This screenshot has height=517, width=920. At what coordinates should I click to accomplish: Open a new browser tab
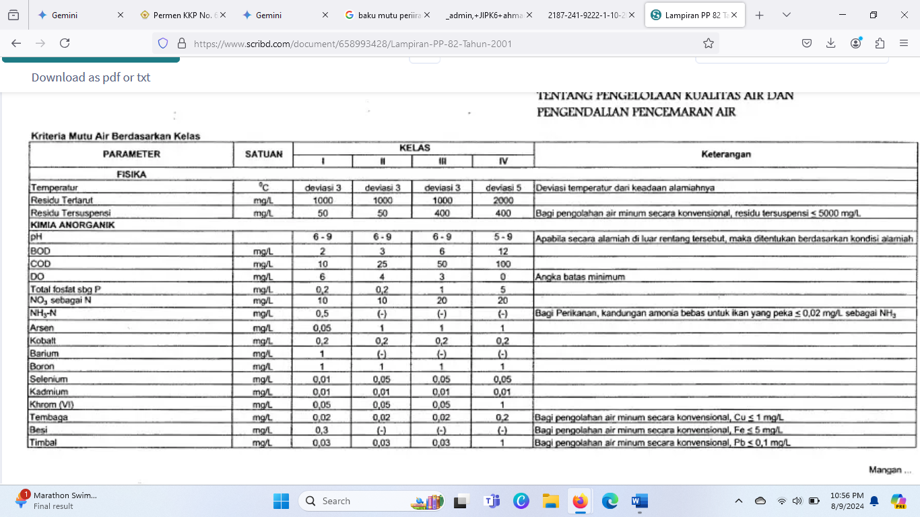tap(760, 15)
